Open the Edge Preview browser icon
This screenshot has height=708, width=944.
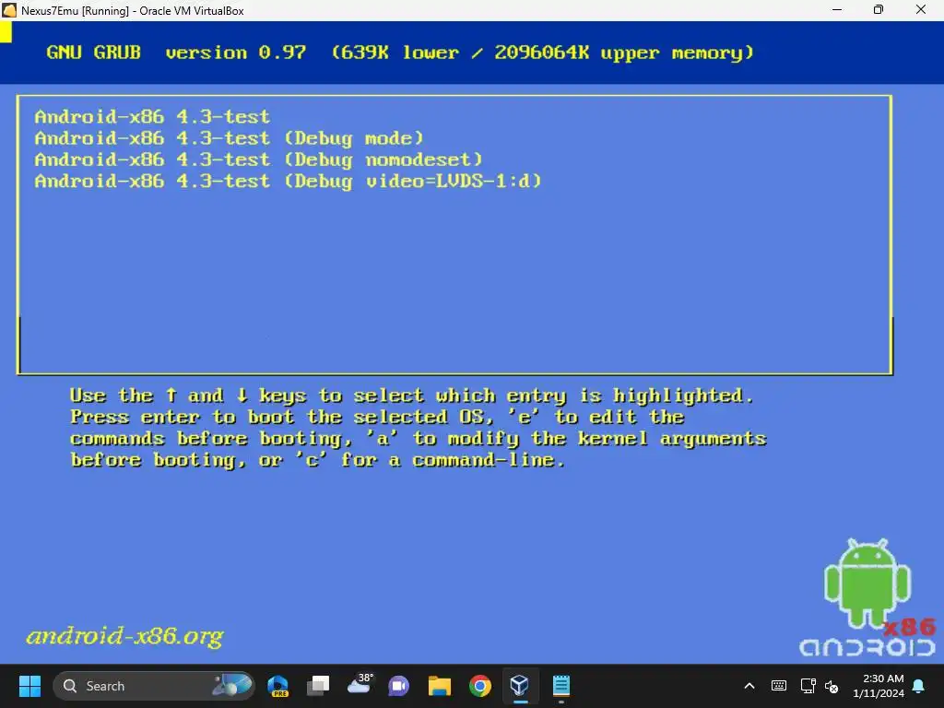[278, 686]
